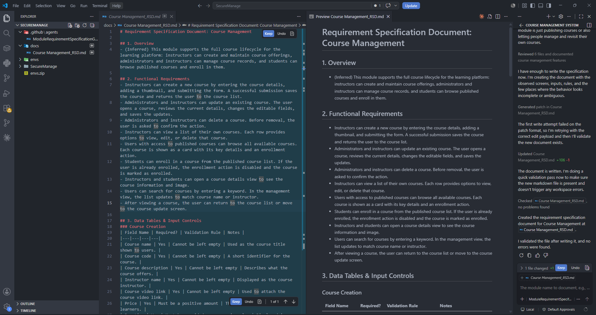Click the show source icon in preview toolbar
This screenshot has height=315, width=596.
[490, 16]
